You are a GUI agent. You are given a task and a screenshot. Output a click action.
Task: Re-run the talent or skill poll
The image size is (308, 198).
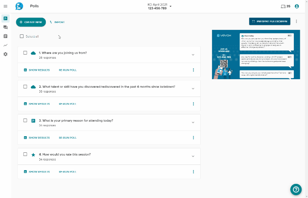[x=68, y=104]
